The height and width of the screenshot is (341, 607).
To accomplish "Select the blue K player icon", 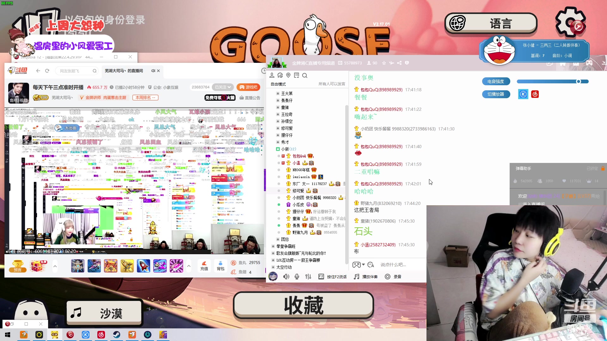I will 523,94.
